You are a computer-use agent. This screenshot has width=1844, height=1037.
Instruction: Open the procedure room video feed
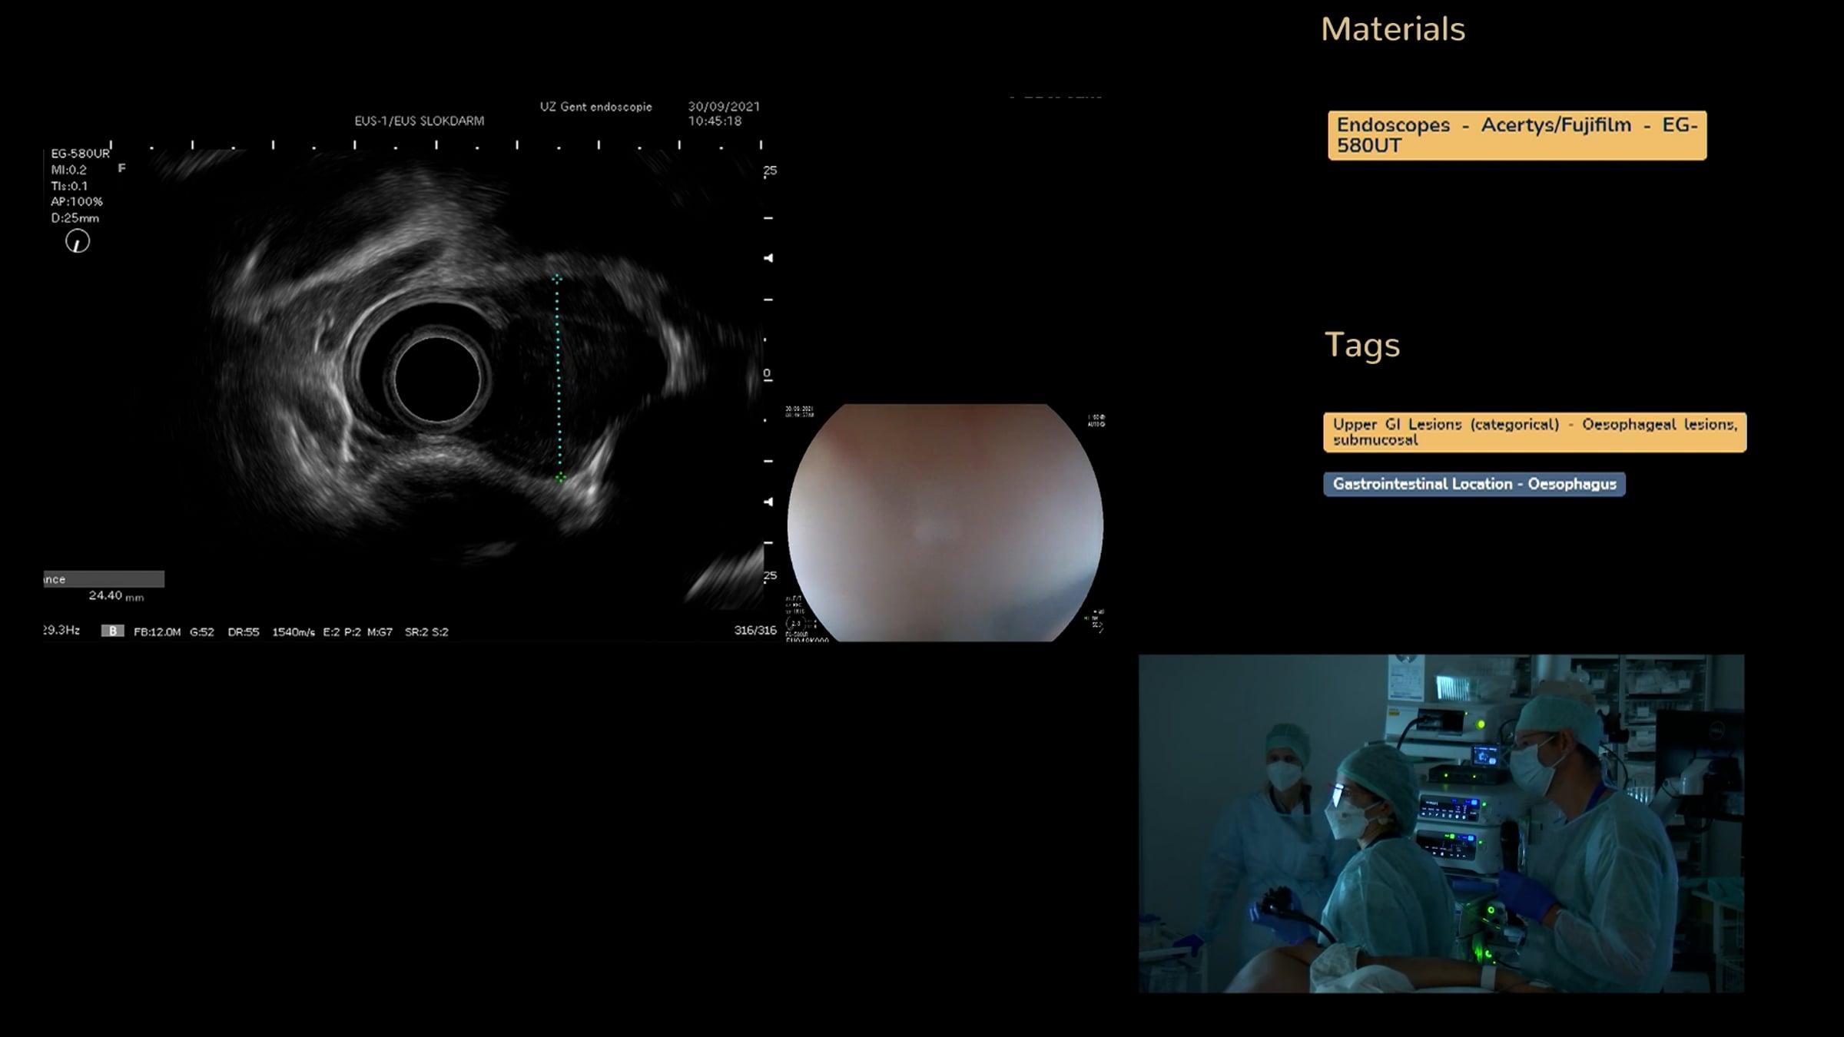tap(1441, 823)
